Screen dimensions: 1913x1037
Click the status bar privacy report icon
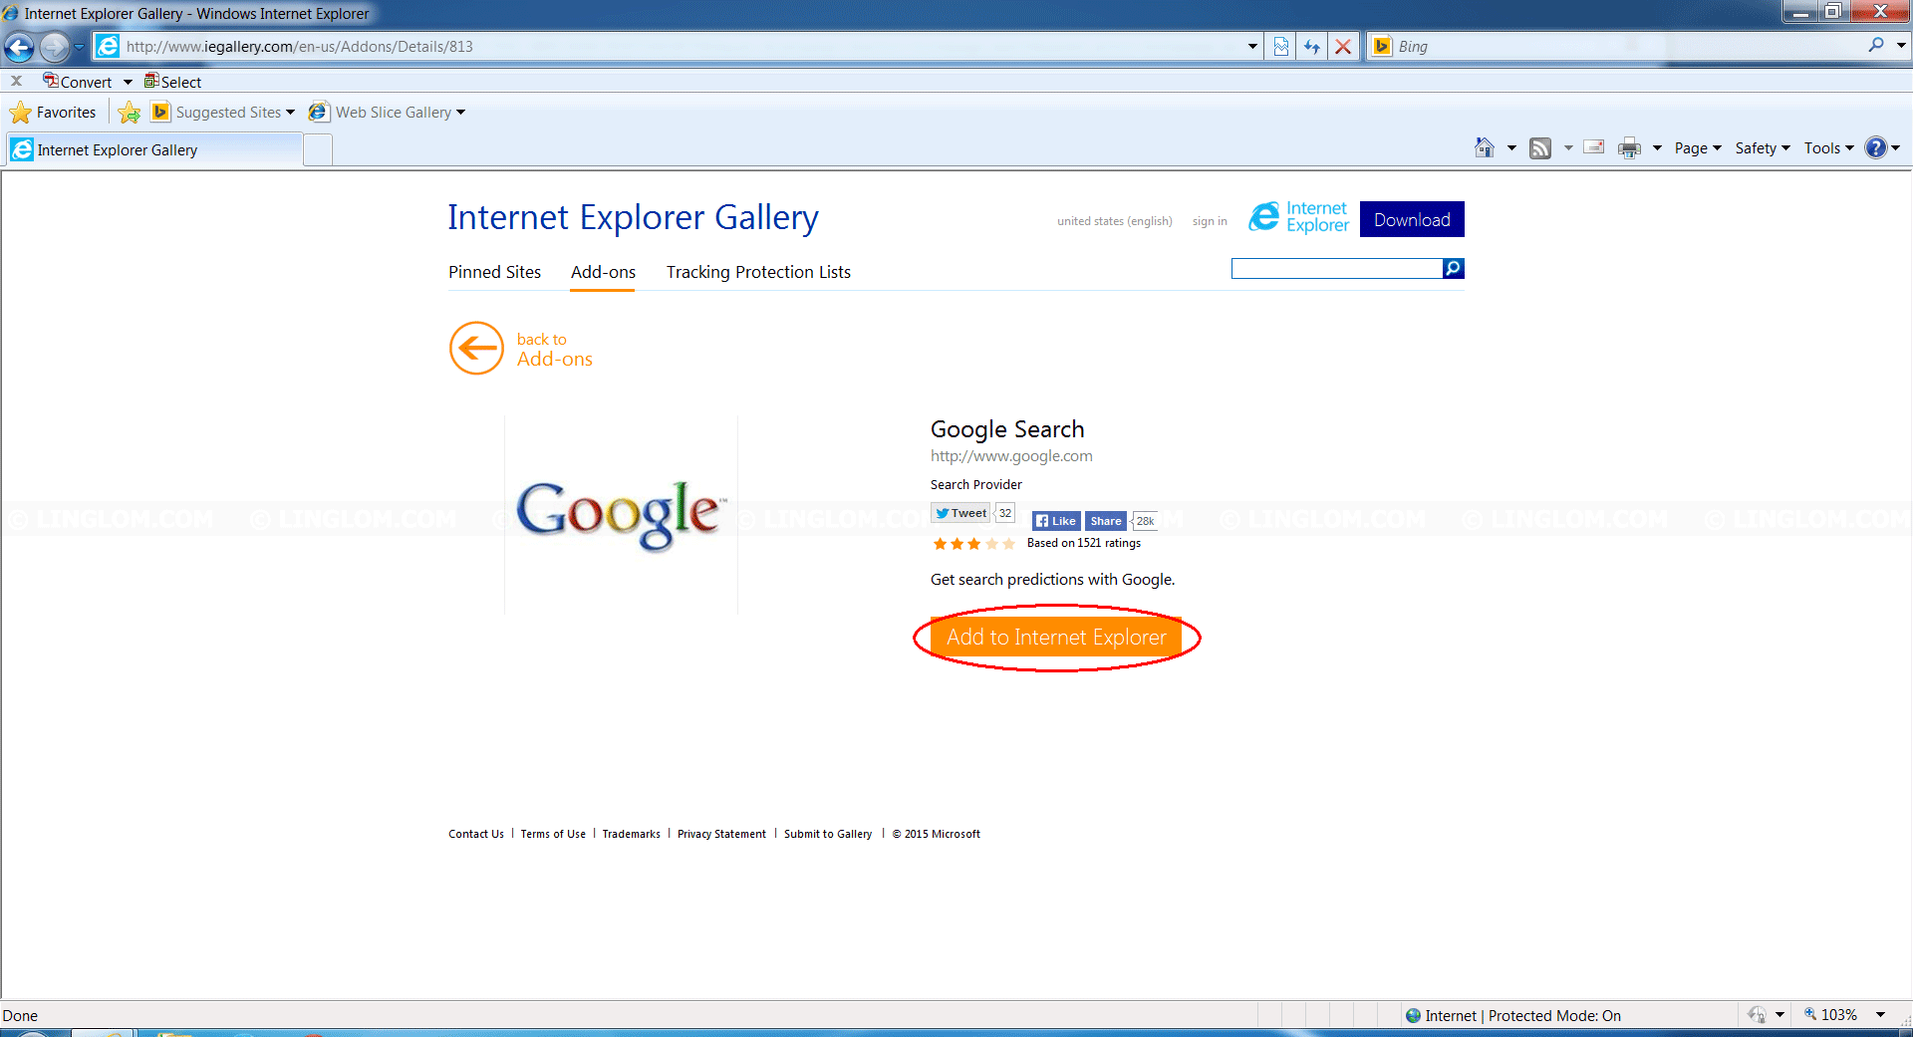pyautogui.click(x=1757, y=1015)
